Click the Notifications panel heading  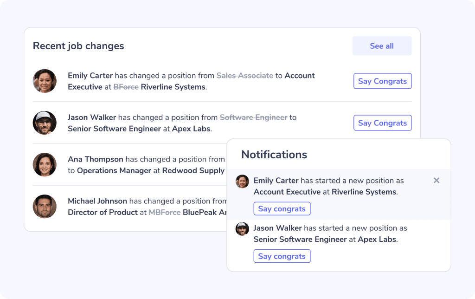pos(274,155)
